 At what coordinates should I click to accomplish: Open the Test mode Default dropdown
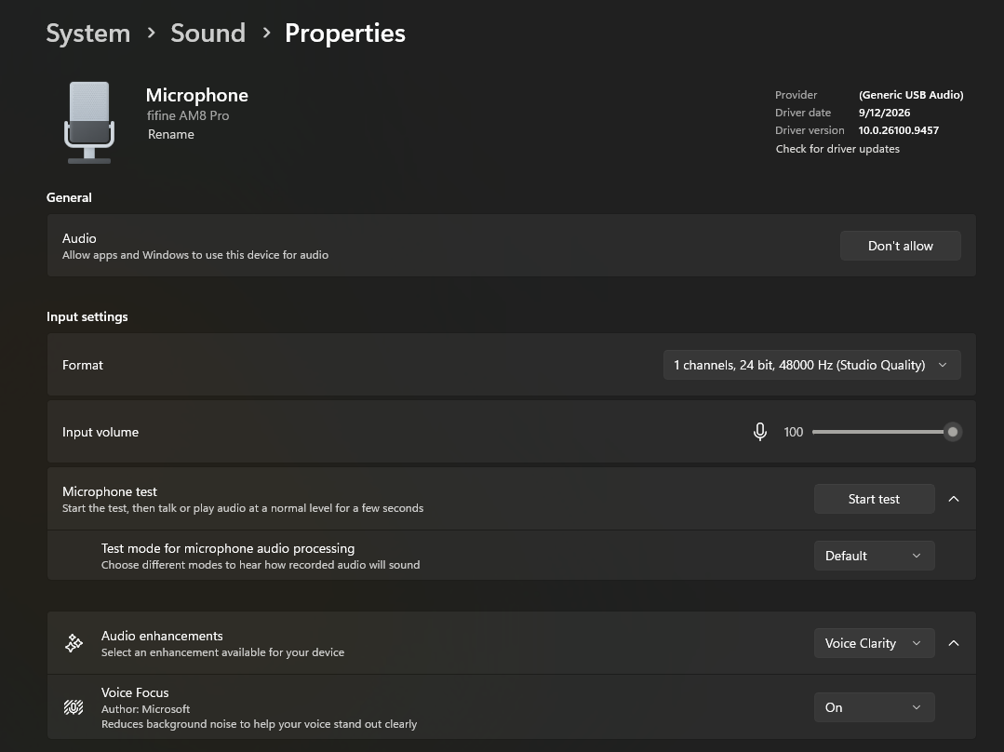[x=874, y=556]
